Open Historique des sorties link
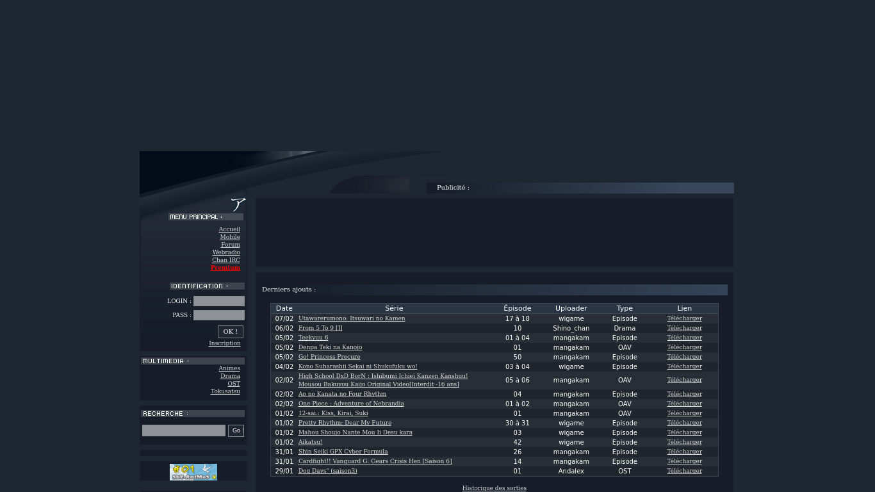The image size is (875, 492). (495, 488)
